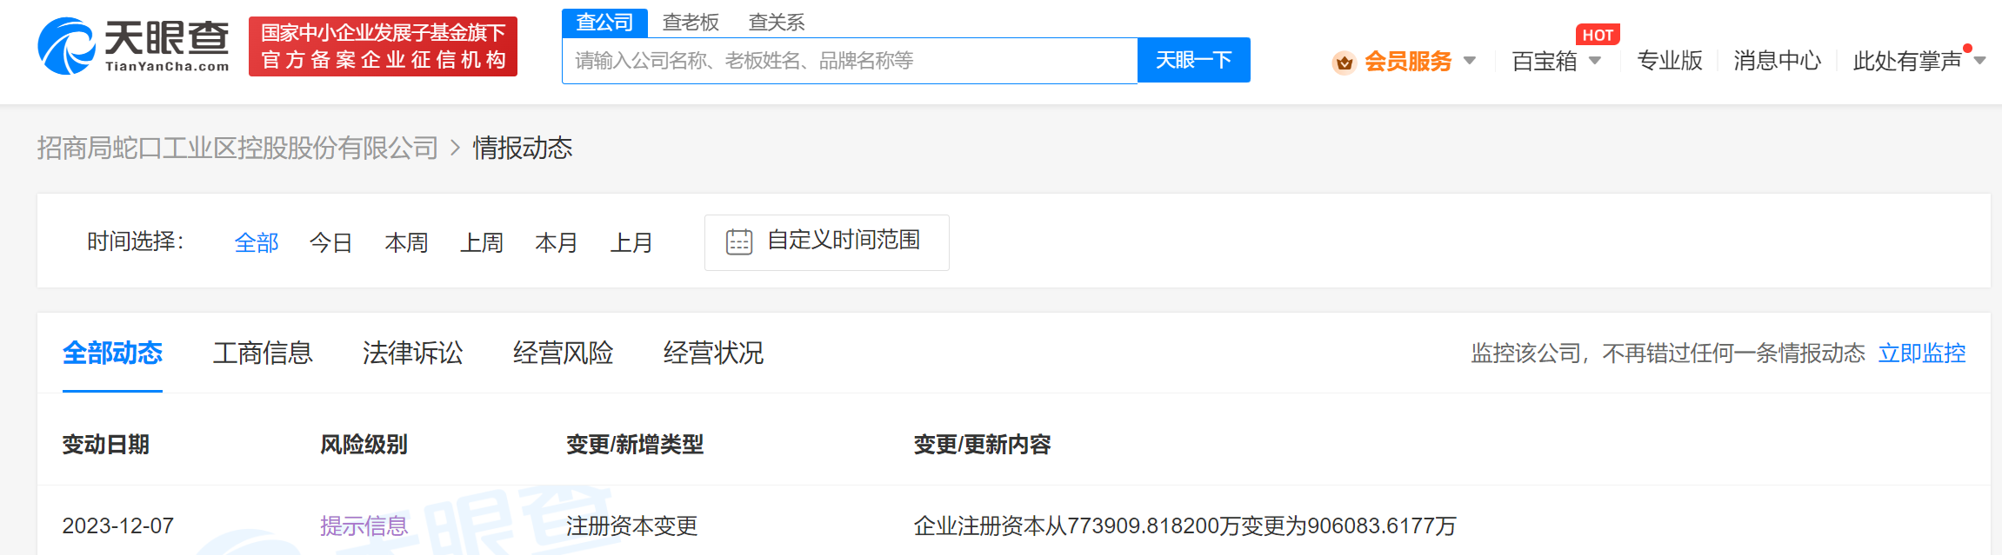Filter time by 上月
This screenshot has height=555, width=2002.
tap(631, 243)
